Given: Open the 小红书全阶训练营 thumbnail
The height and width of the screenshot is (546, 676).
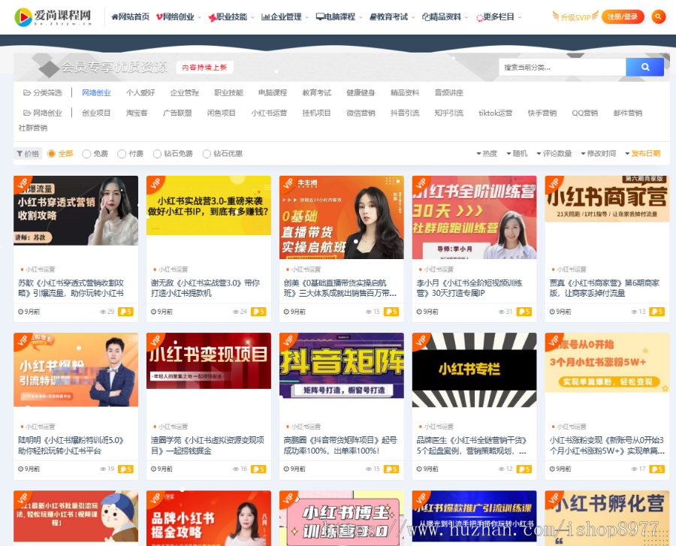Looking at the screenshot, I should [x=474, y=217].
